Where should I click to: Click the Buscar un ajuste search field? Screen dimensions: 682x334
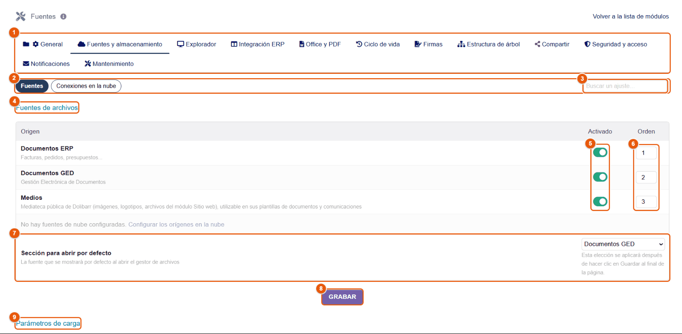[x=625, y=86]
